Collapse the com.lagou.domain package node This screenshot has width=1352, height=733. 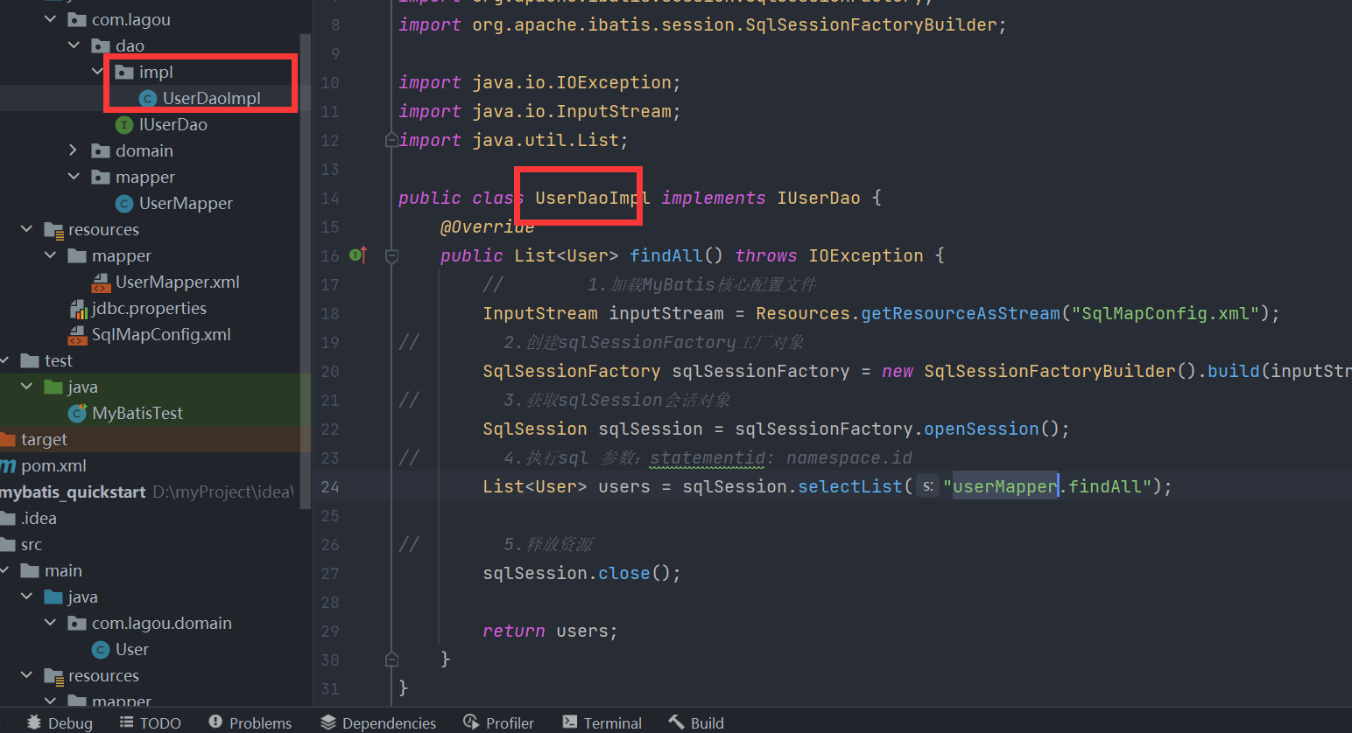pos(50,623)
